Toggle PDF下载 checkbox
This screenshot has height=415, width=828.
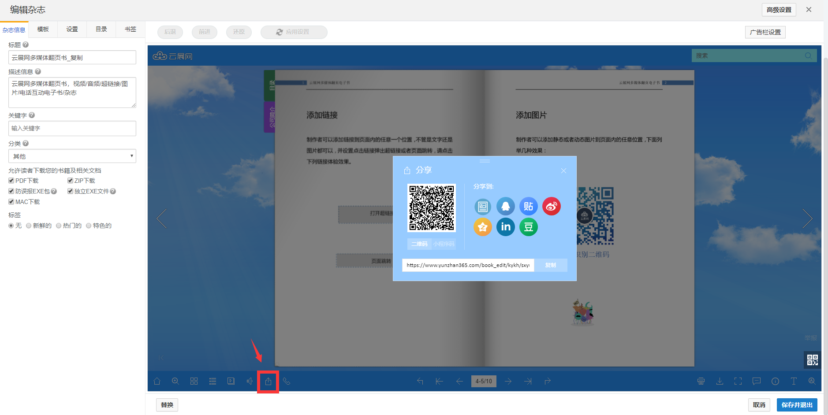click(x=11, y=181)
